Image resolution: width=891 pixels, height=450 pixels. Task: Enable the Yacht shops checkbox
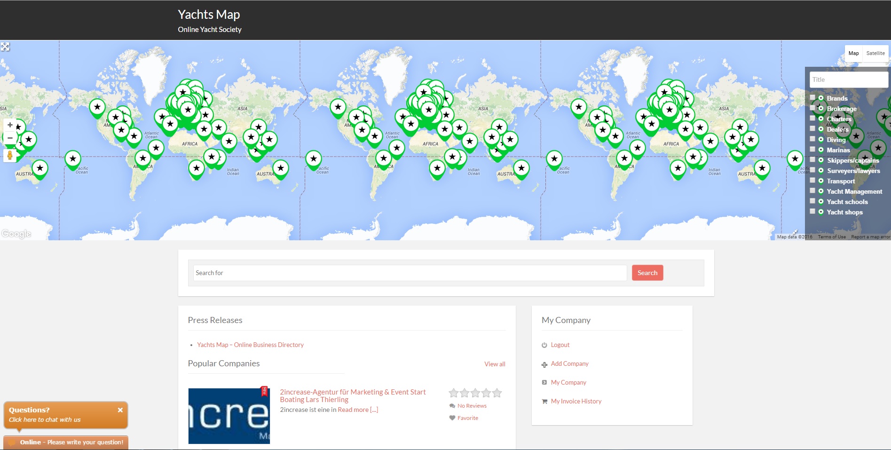(812, 211)
